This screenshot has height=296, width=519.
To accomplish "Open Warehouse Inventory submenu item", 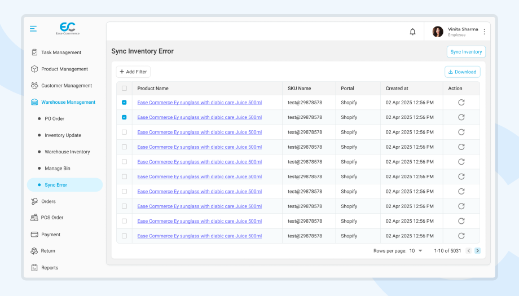I will (x=67, y=152).
